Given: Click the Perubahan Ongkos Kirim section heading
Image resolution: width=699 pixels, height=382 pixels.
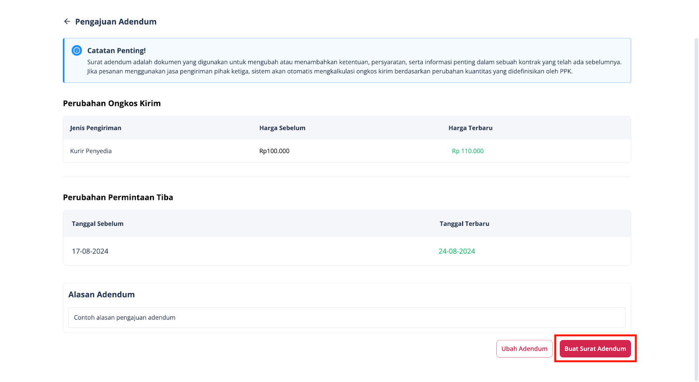Looking at the screenshot, I should tap(112, 103).
